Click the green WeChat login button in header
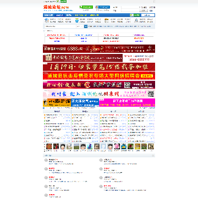This screenshot has height=198, width=198. pos(86,7)
